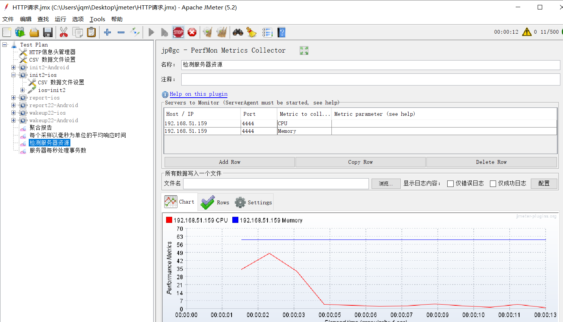
Task: Expand the init2-Android tree node
Action: (x=13, y=67)
